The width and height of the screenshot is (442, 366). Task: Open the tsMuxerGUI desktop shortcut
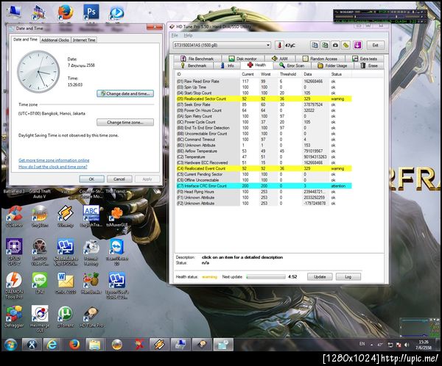coord(116,216)
